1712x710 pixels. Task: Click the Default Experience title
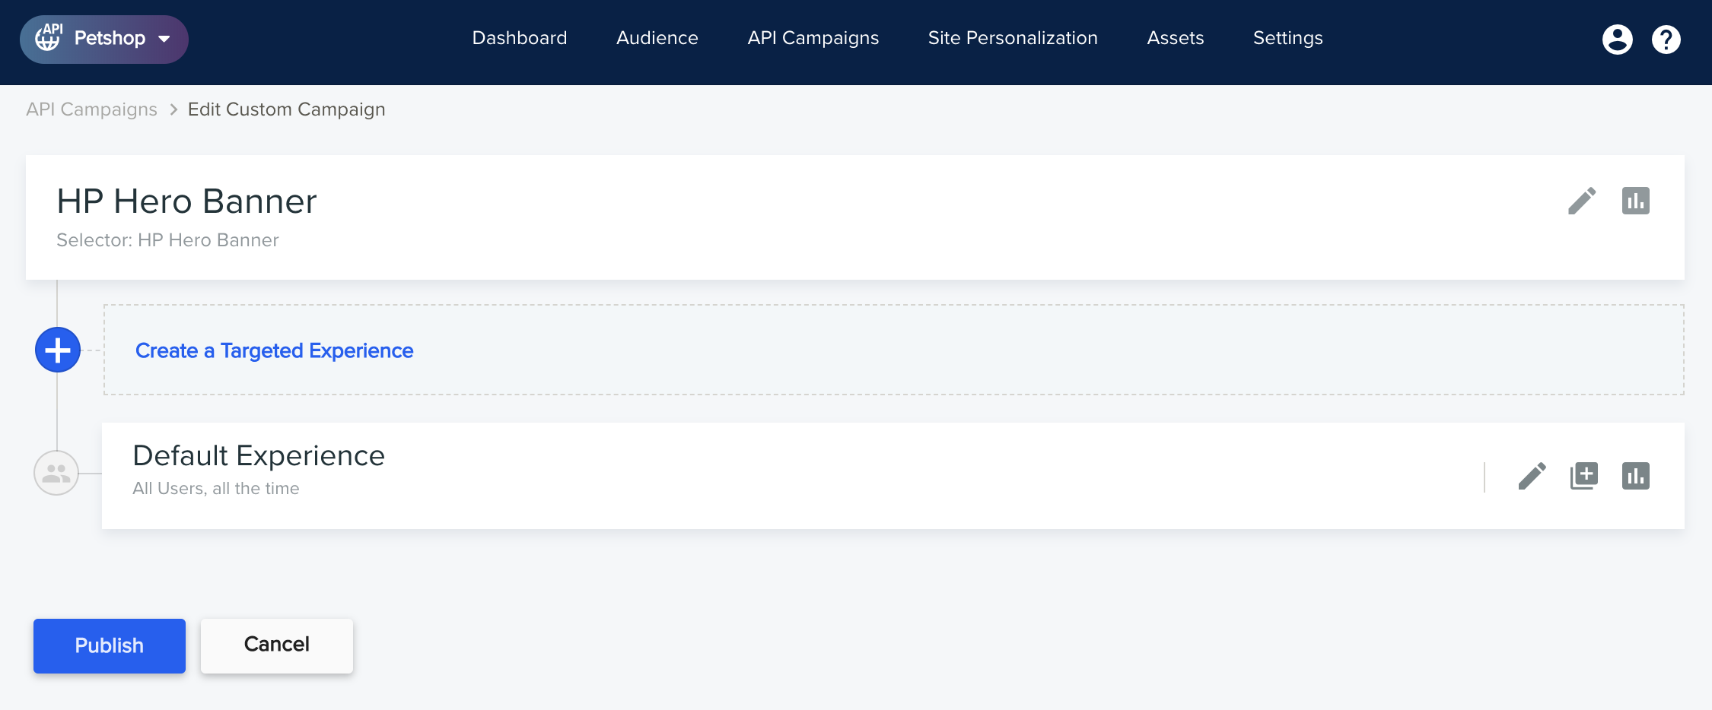click(259, 455)
